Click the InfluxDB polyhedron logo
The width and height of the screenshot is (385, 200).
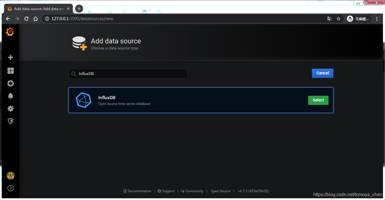tap(83, 100)
